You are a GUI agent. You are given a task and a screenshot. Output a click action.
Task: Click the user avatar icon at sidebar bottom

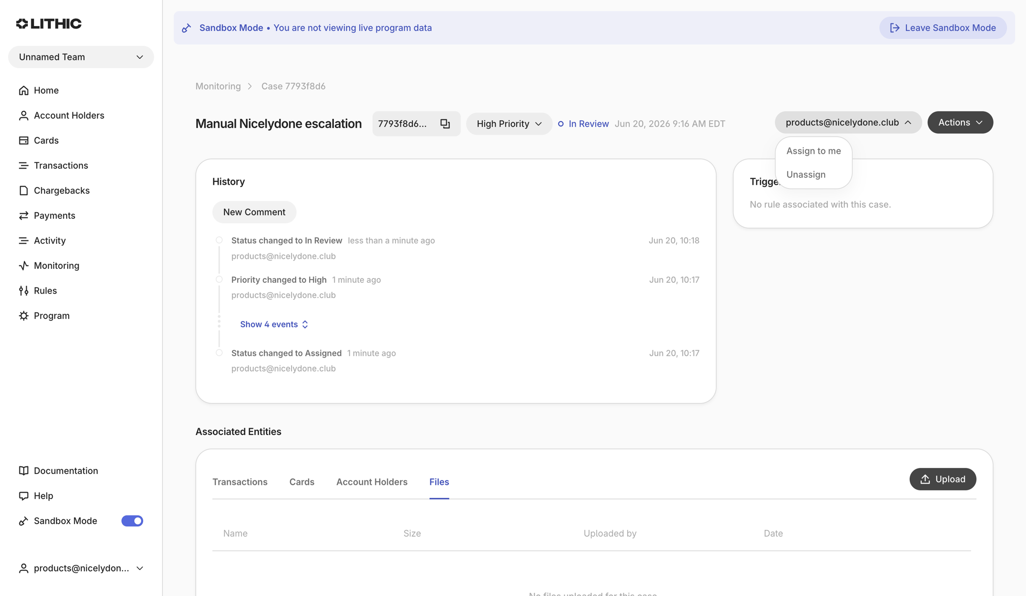pyautogui.click(x=24, y=568)
